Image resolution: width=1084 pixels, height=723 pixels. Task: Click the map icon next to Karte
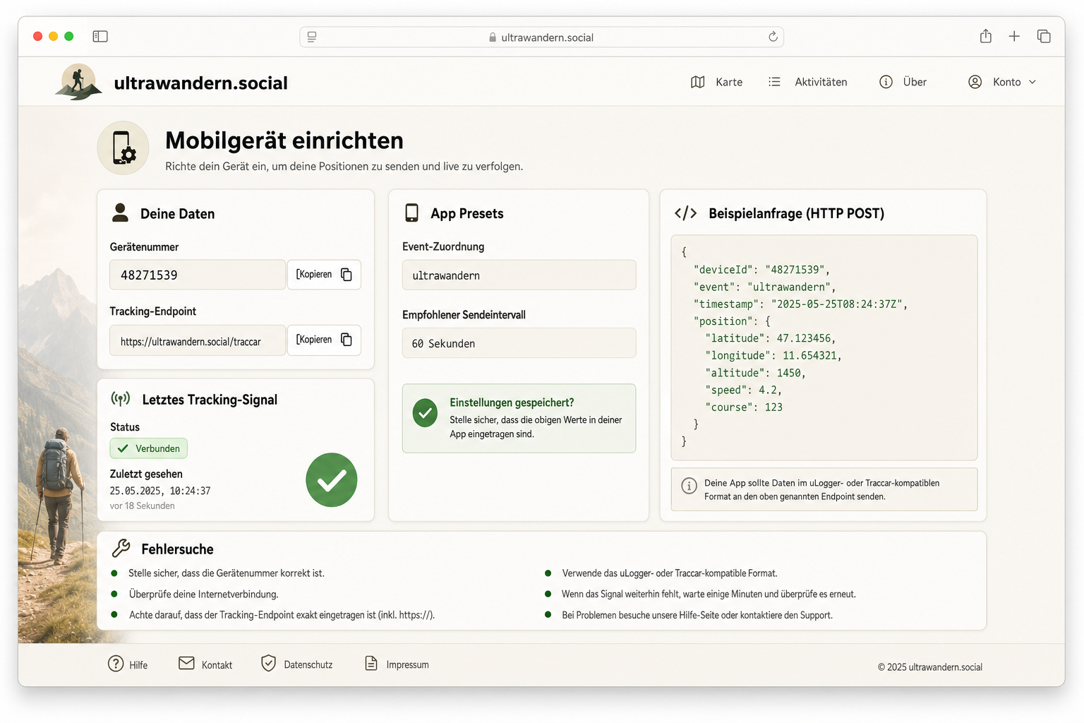[697, 82]
